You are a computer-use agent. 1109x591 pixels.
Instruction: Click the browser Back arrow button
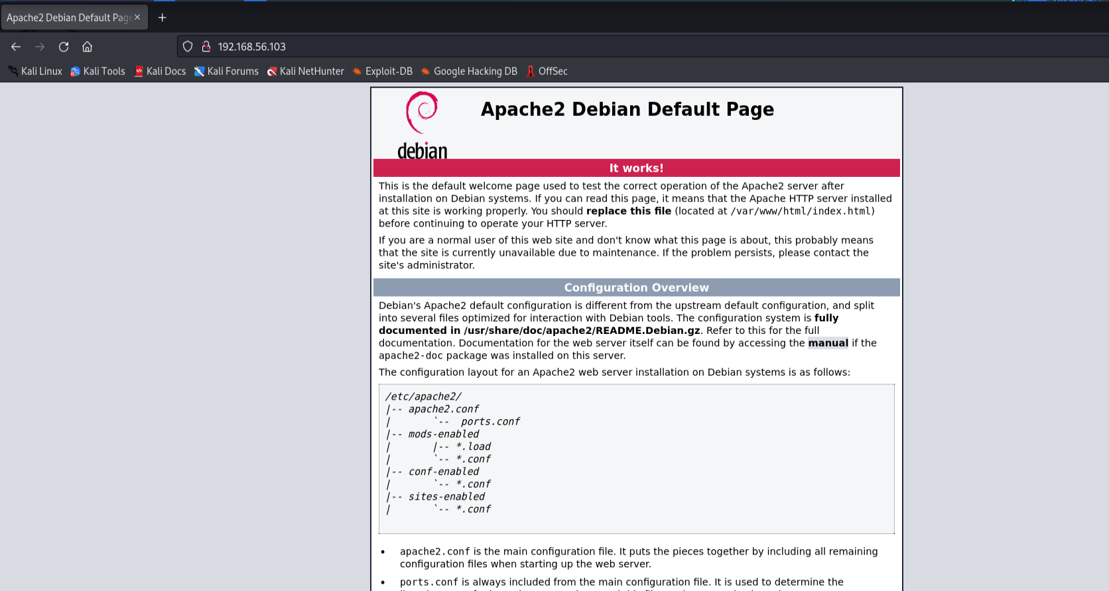point(16,47)
